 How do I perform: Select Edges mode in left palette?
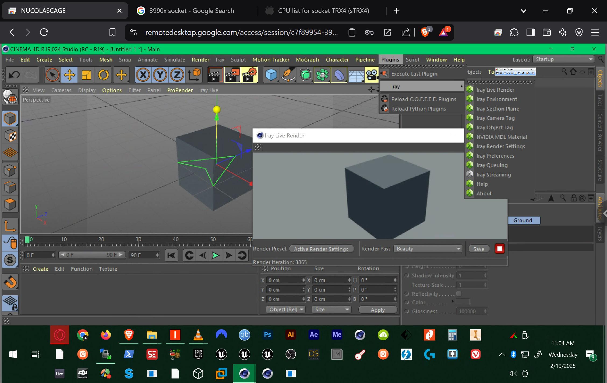coord(10,187)
